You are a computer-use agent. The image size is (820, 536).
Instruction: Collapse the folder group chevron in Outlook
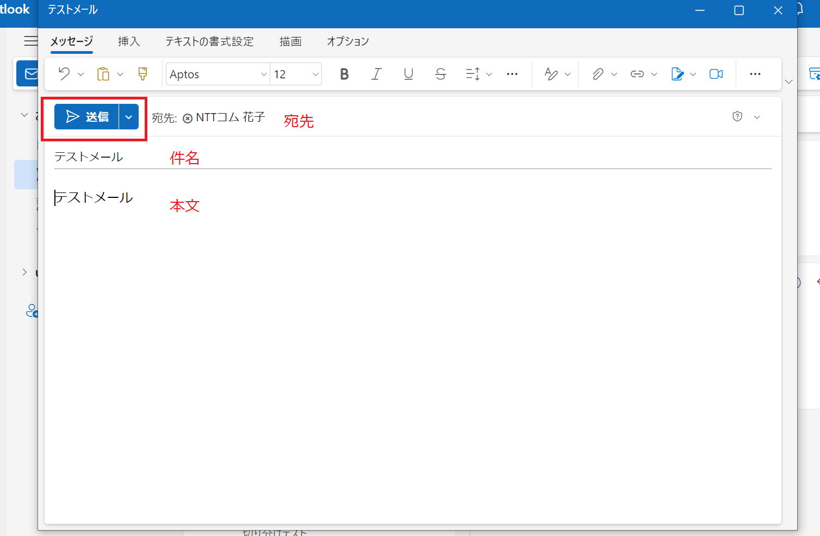tap(24, 115)
